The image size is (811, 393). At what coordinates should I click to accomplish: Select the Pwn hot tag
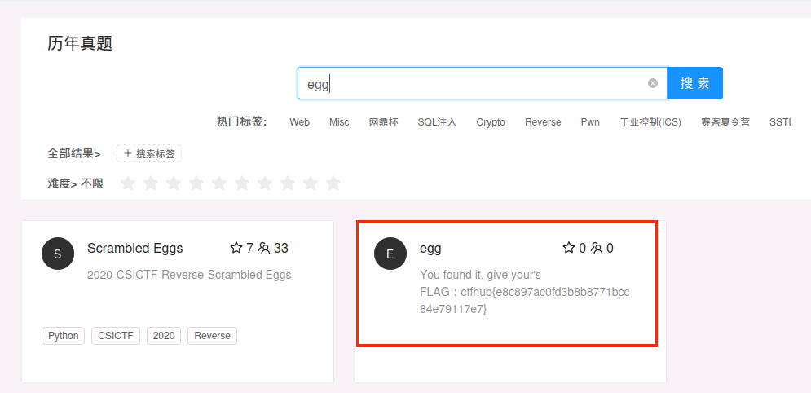click(590, 122)
